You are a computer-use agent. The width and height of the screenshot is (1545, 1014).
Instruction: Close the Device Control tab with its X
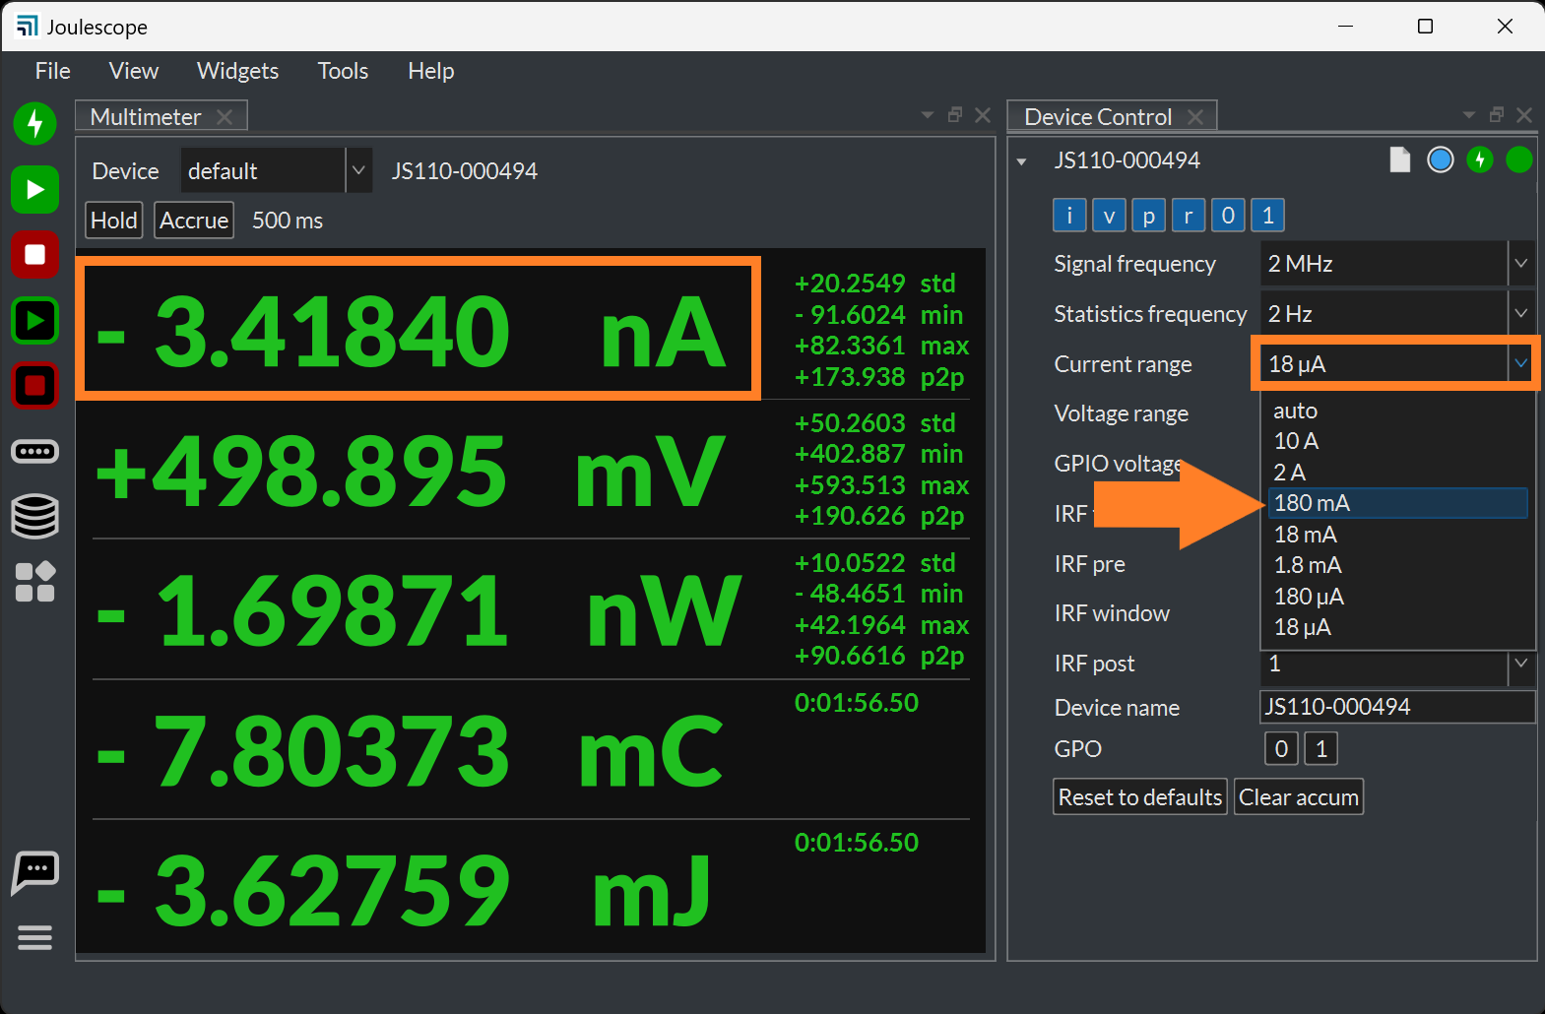tap(1195, 117)
